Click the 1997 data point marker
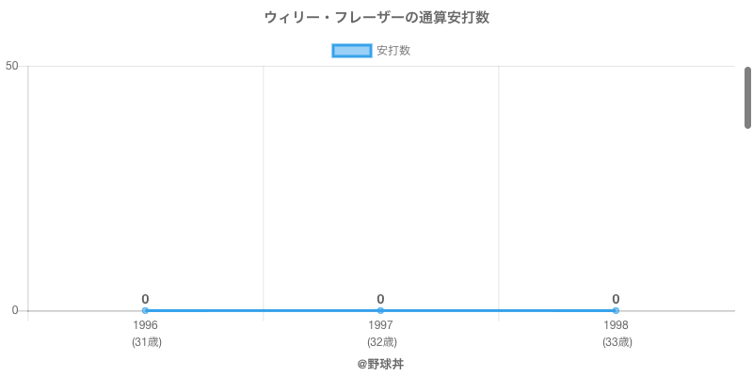This screenshot has height=376, width=753. pos(380,310)
